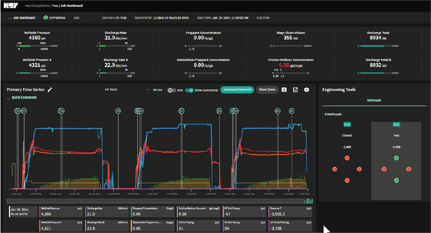Click the top valve dot of the Closed wellhead
431x233 pixels.
coord(347,158)
